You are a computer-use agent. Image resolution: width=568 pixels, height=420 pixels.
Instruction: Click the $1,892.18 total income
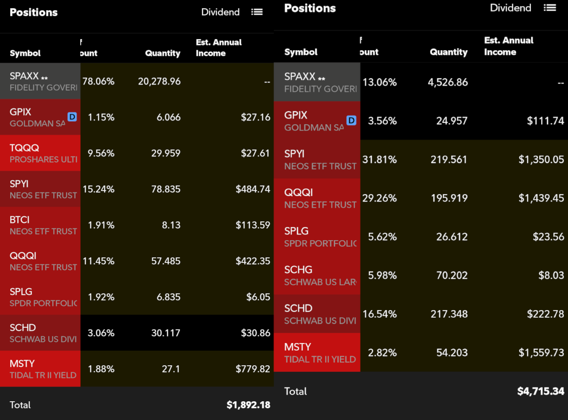(248, 405)
